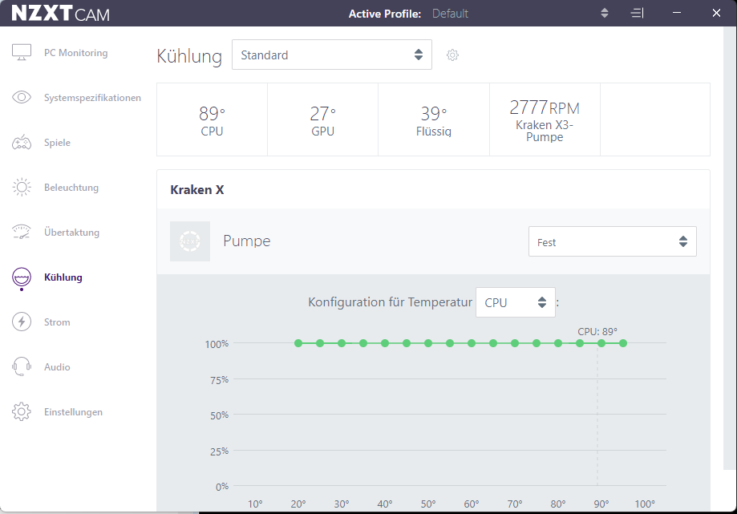
Task: Click the NZXT CAM logo
Action: tap(61, 13)
